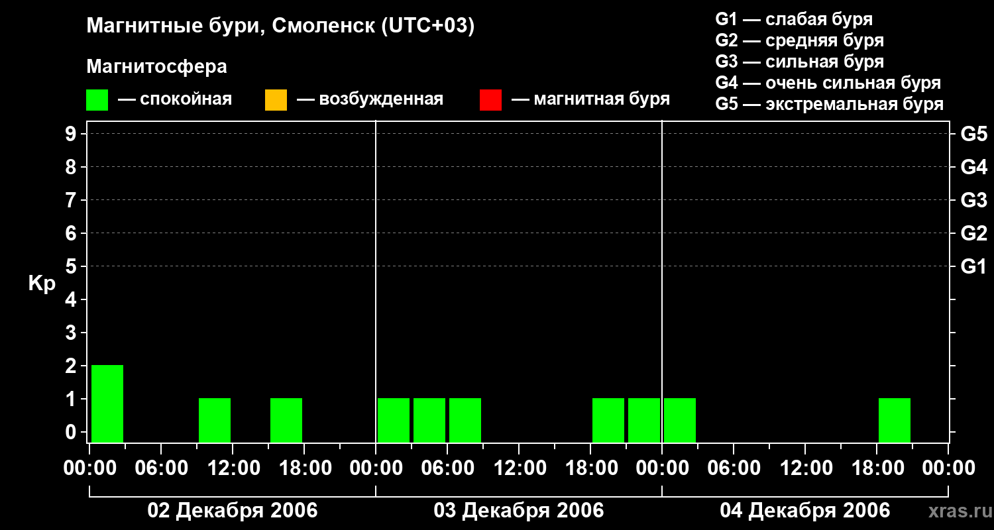The image size is (994, 530).
Task: Click the '03 Декабря 2006' date label
Action: [519, 511]
